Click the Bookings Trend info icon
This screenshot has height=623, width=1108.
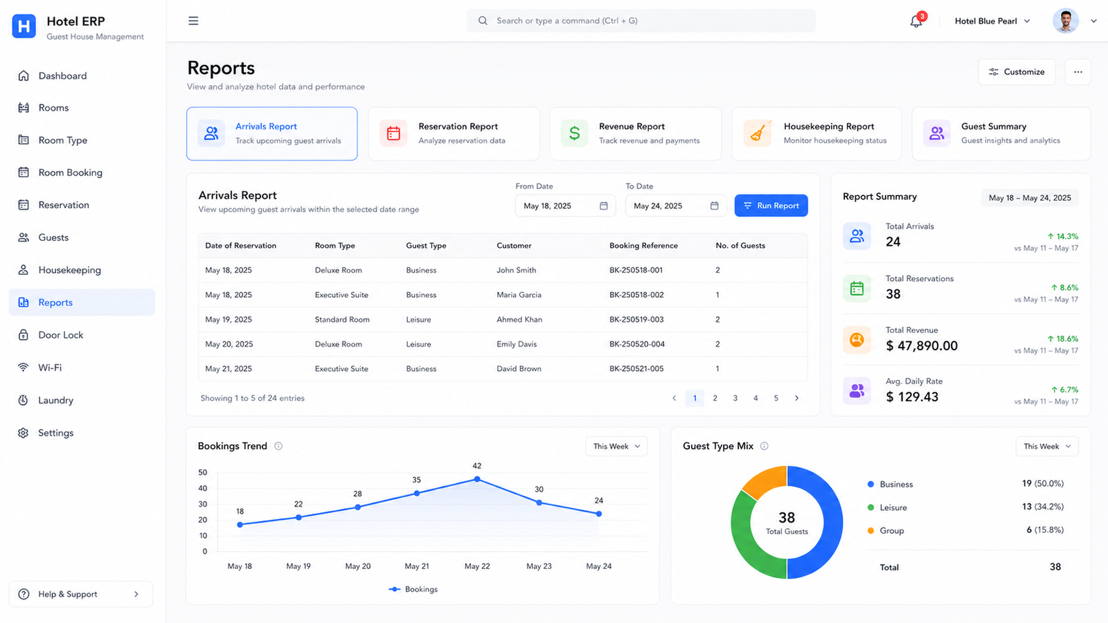click(x=278, y=446)
